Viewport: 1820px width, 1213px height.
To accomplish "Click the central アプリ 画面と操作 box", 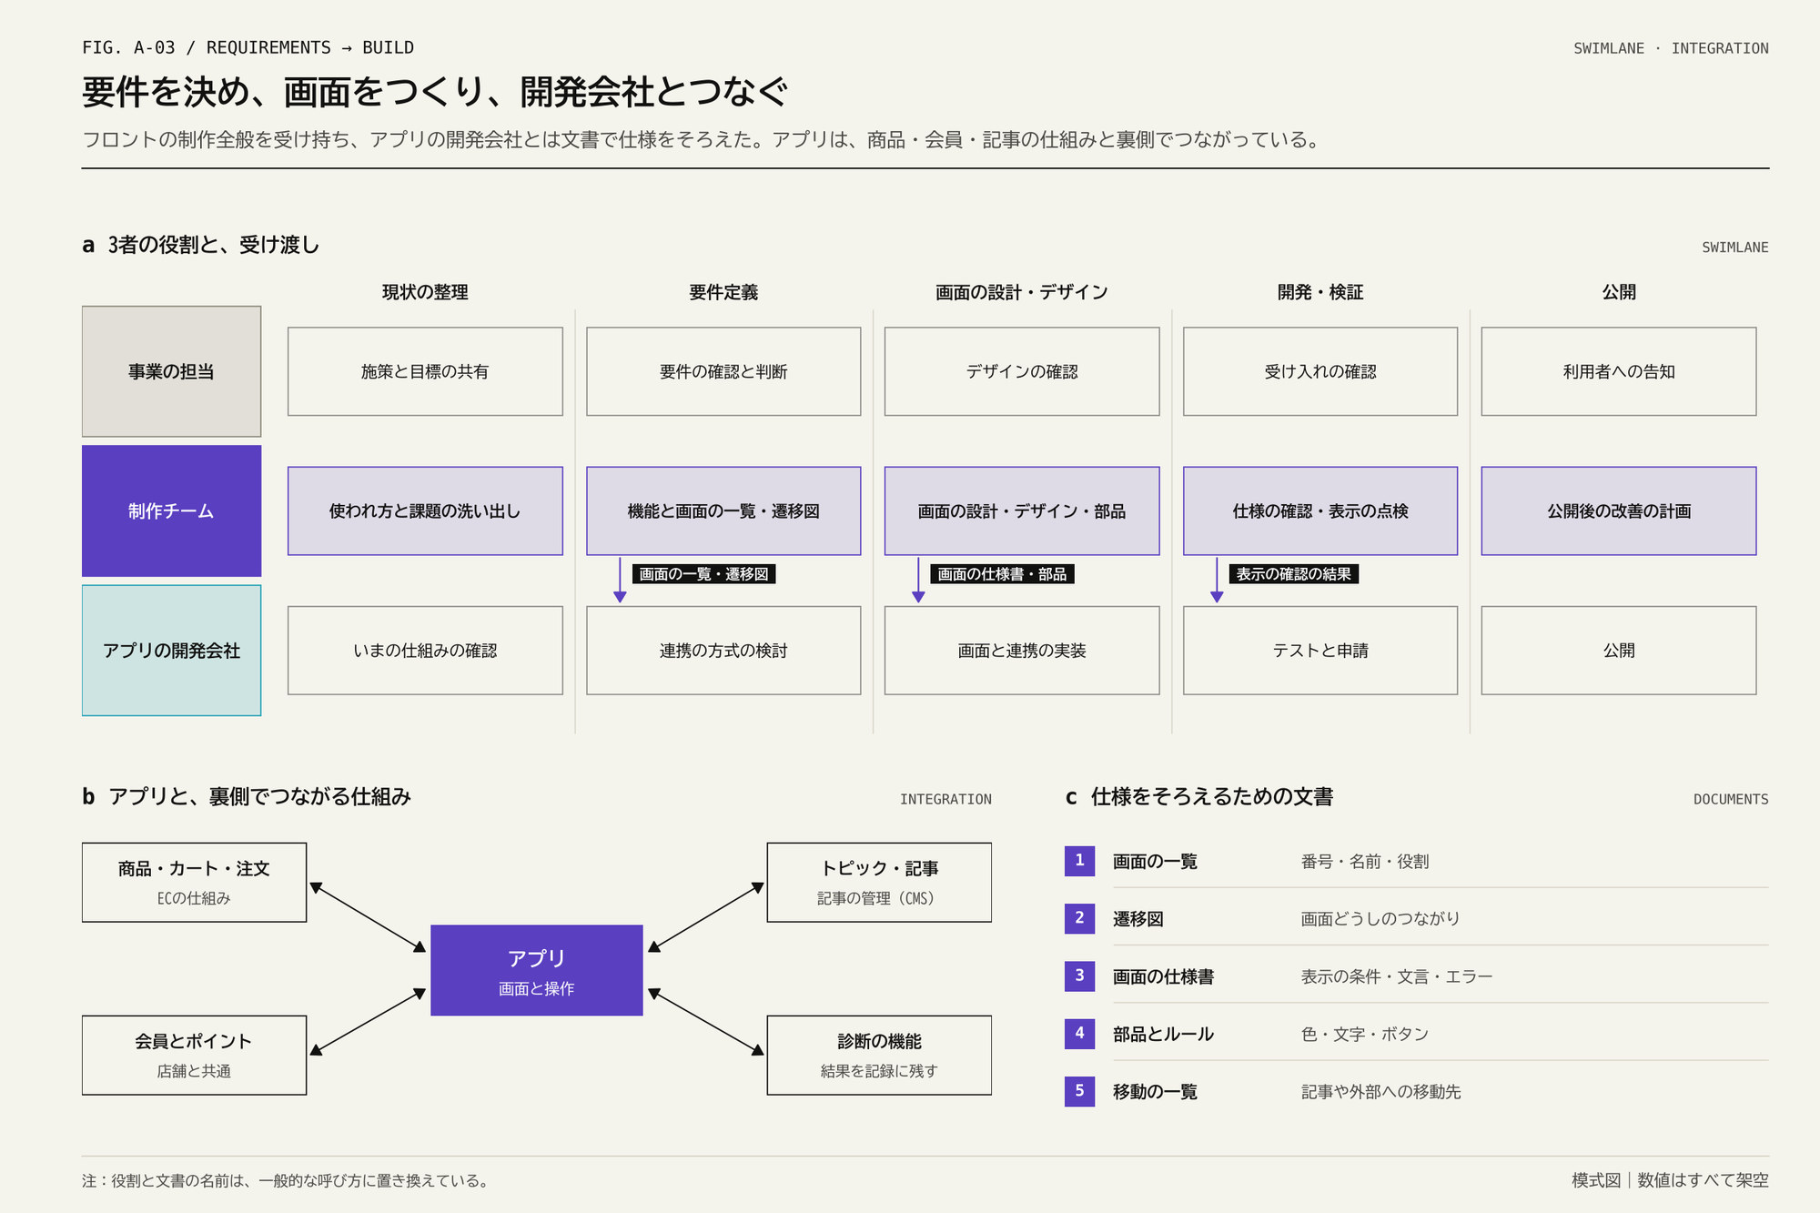I will click(x=537, y=970).
